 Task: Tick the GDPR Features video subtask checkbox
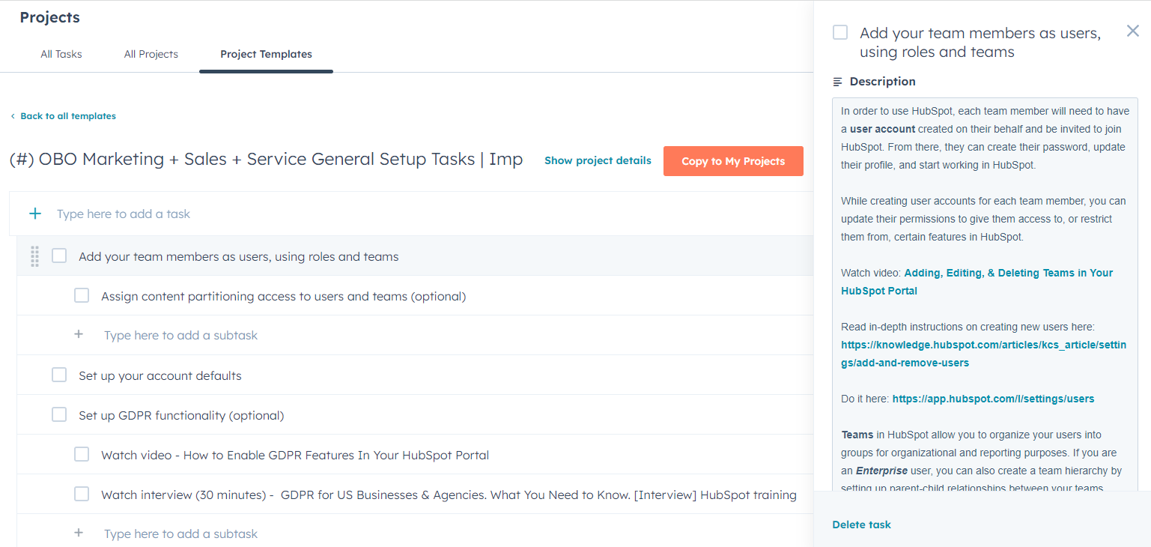(81, 454)
